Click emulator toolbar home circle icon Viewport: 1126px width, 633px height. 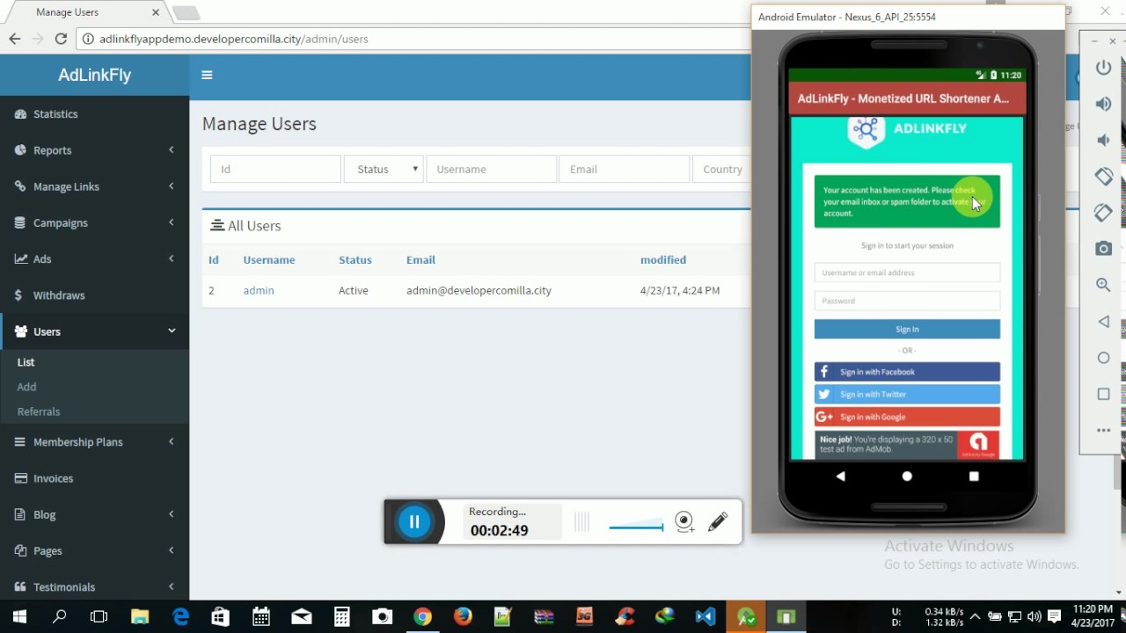[1103, 358]
